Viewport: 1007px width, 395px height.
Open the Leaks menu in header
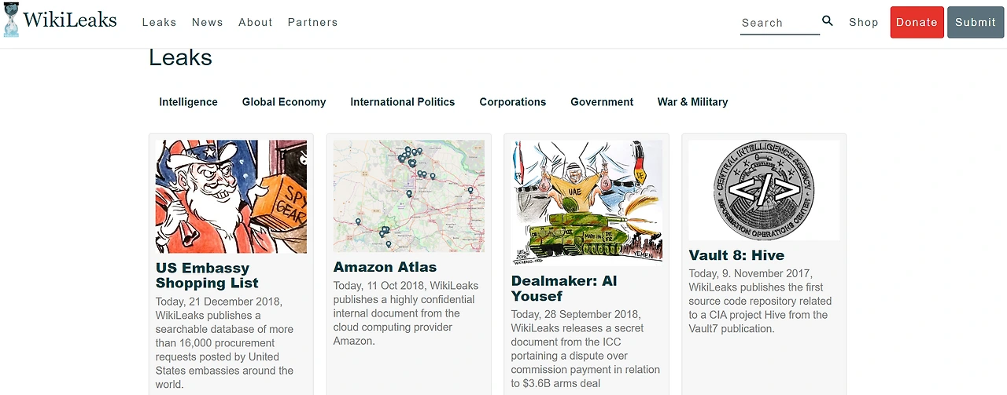point(159,22)
